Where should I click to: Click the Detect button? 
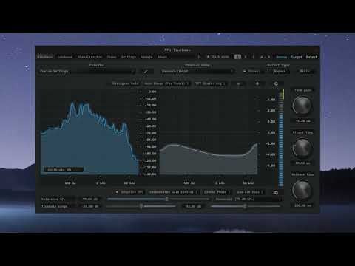pos(311,57)
